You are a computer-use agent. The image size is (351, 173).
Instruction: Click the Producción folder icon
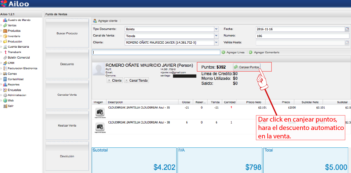5,41
